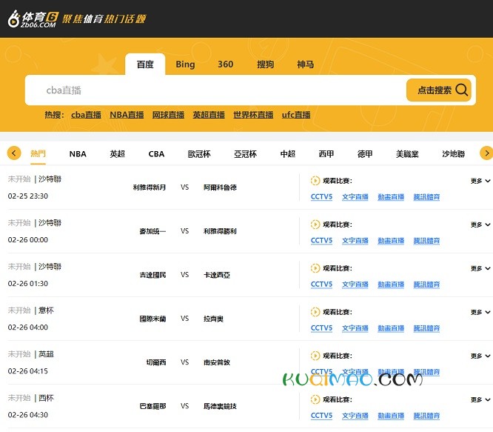This screenshot has height=432, width=493.
Task: Focus the cba直播 search input field
Action: tap(215, 90)
